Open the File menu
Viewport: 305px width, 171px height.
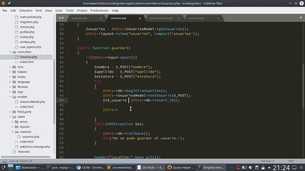[x=5, y=10]
